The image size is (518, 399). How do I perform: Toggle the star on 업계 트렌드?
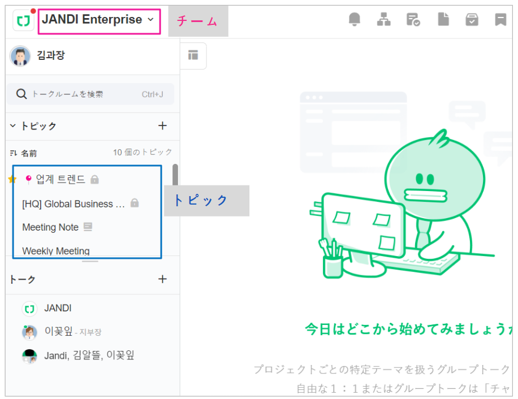(x=12, y=179)
